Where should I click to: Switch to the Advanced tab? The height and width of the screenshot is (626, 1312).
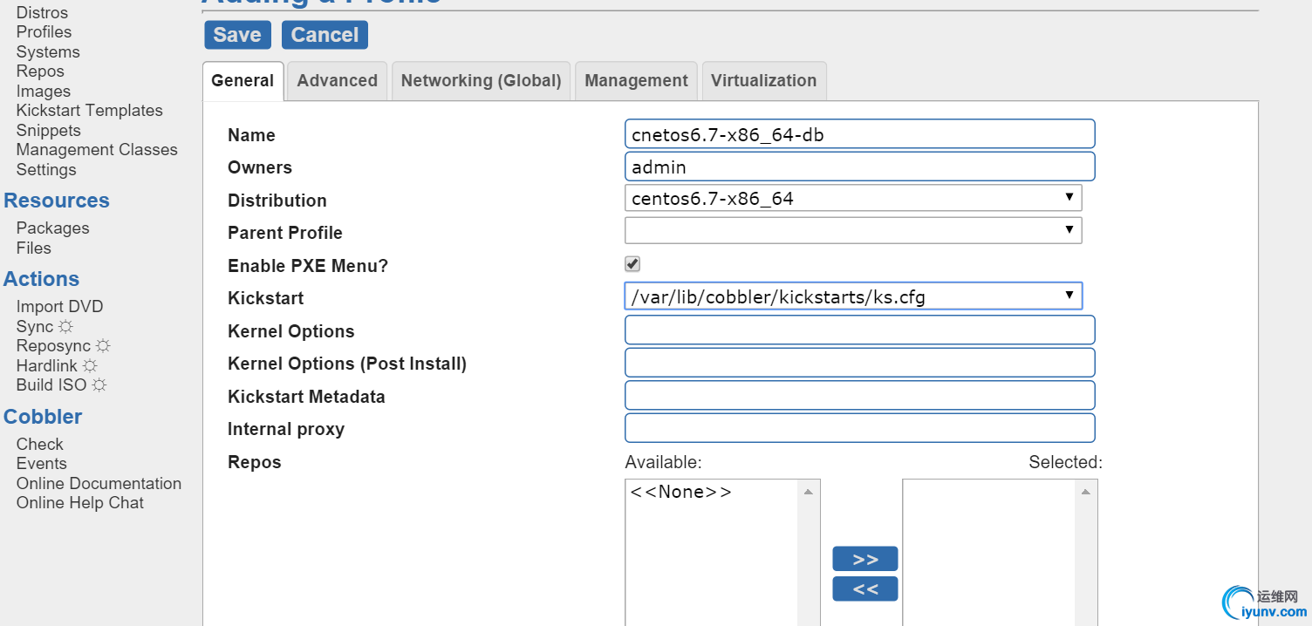point(337,81)
